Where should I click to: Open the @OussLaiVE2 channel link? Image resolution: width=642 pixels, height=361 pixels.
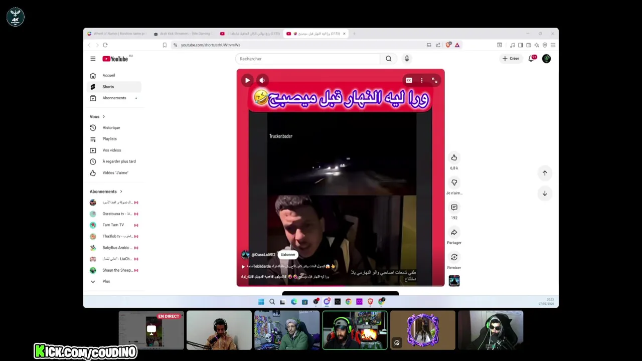tap(263, 255)
